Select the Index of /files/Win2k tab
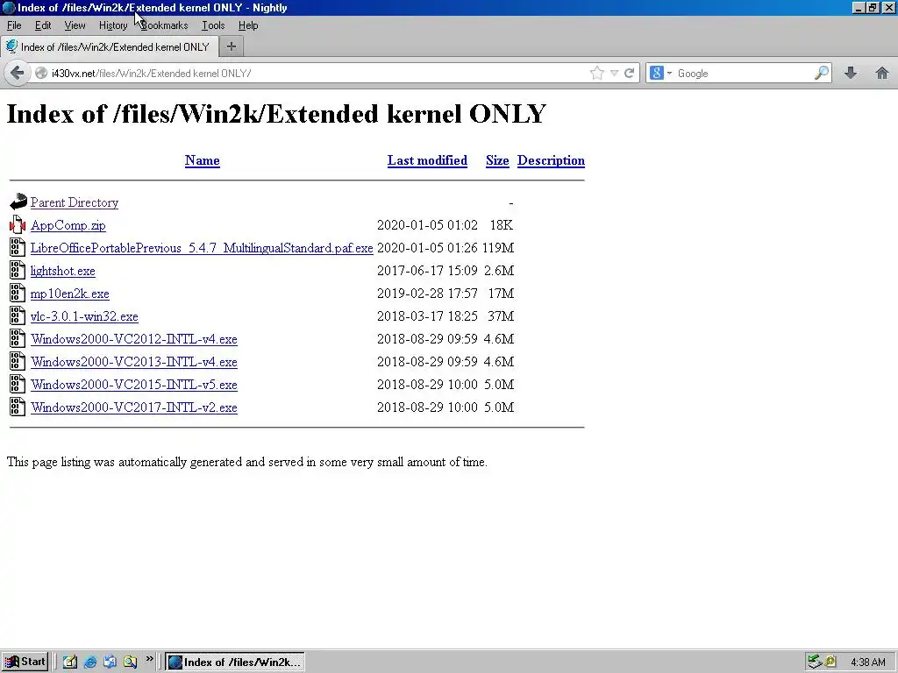This screenshot has width=898, height=673. coord(109,47)
